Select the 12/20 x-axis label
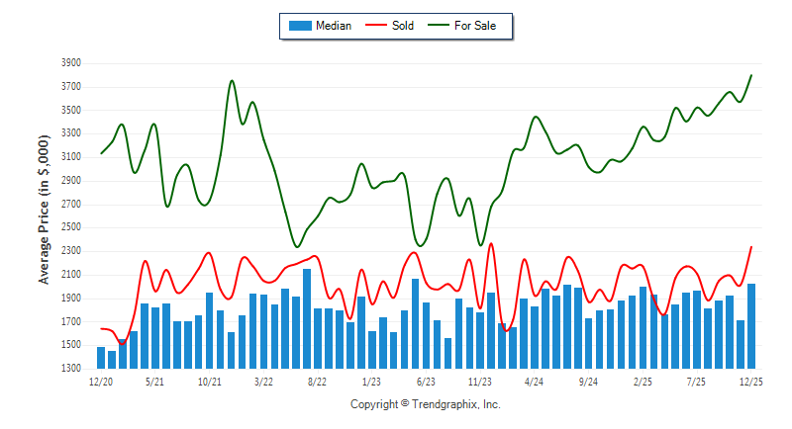The height and width of the screenshot is (429, 792). 101,381
